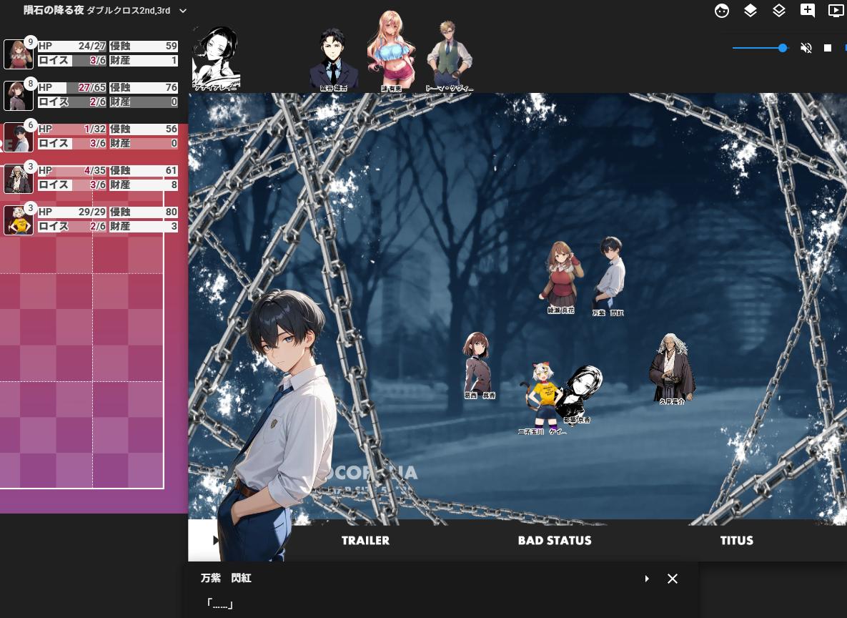Open the BAD STATUS tab
The image size is (847, 618).
555,541
